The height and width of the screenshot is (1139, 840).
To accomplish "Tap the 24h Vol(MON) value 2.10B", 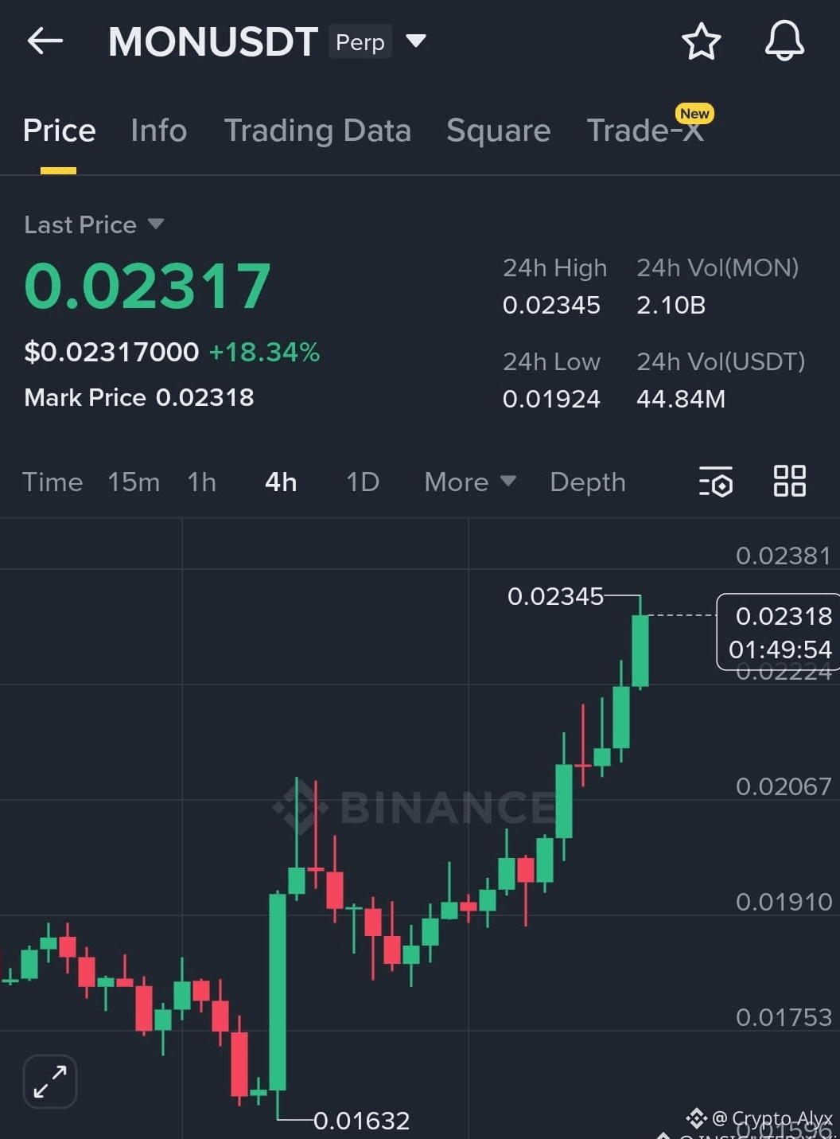I will (x=671, y=305).
